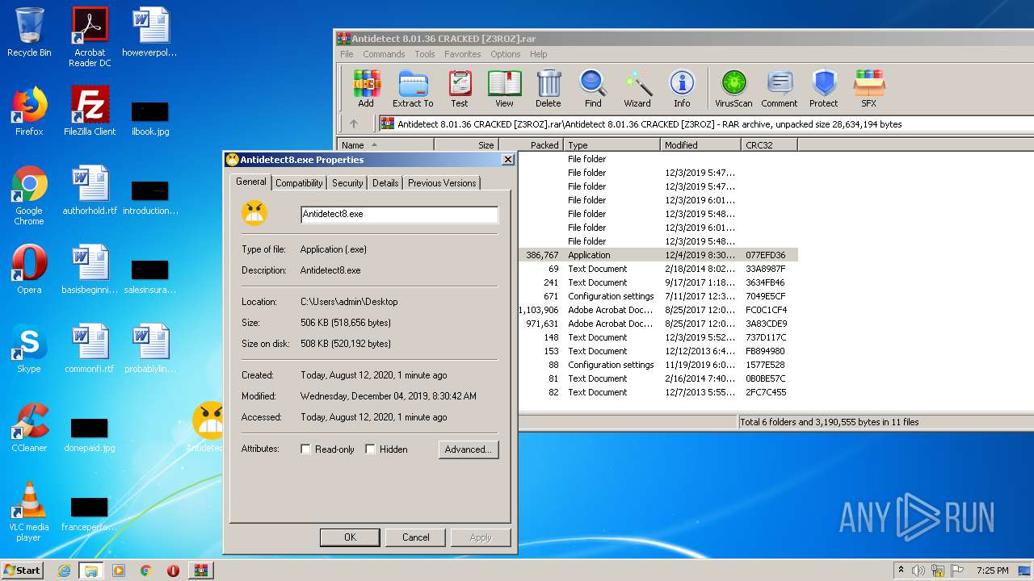
Task: Select the General tab
Action: point(250,182)
